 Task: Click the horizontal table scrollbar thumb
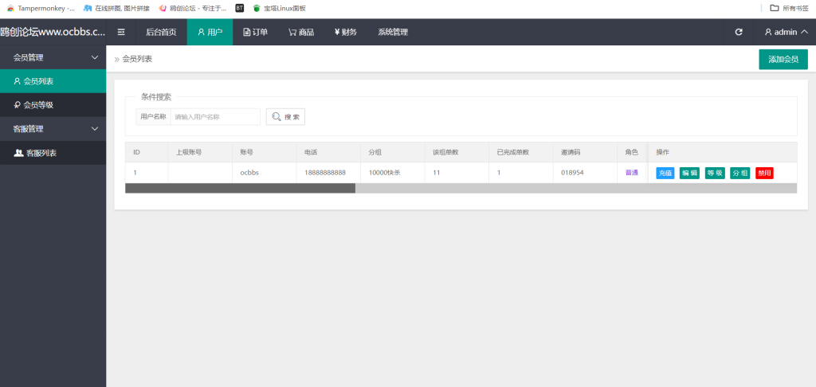click(241, 188)
